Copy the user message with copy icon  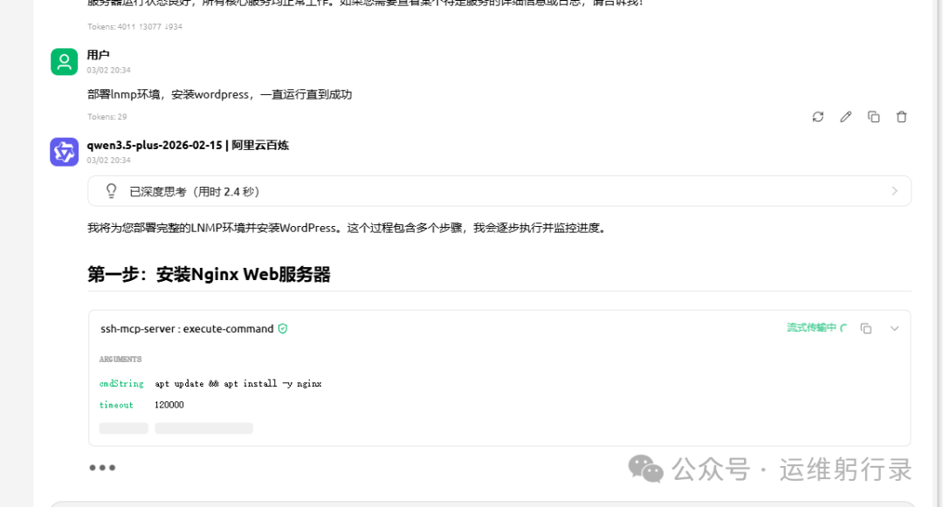click(x=874, y=117)
